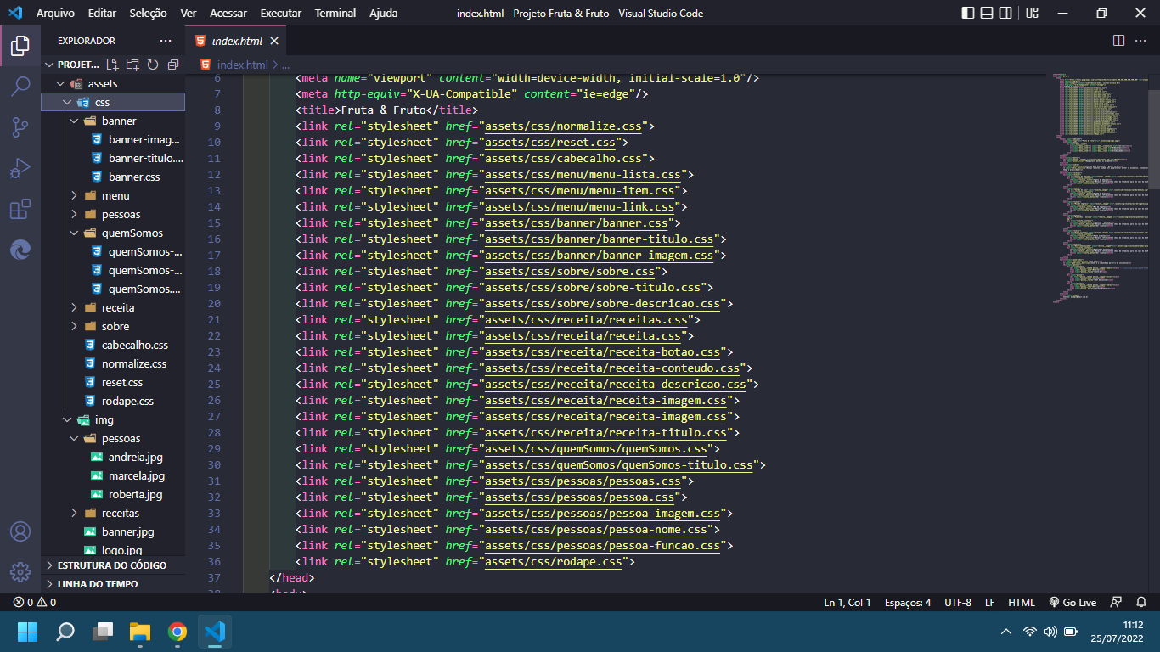Click errors and warnings count in status bar

(x=35, y=602)
